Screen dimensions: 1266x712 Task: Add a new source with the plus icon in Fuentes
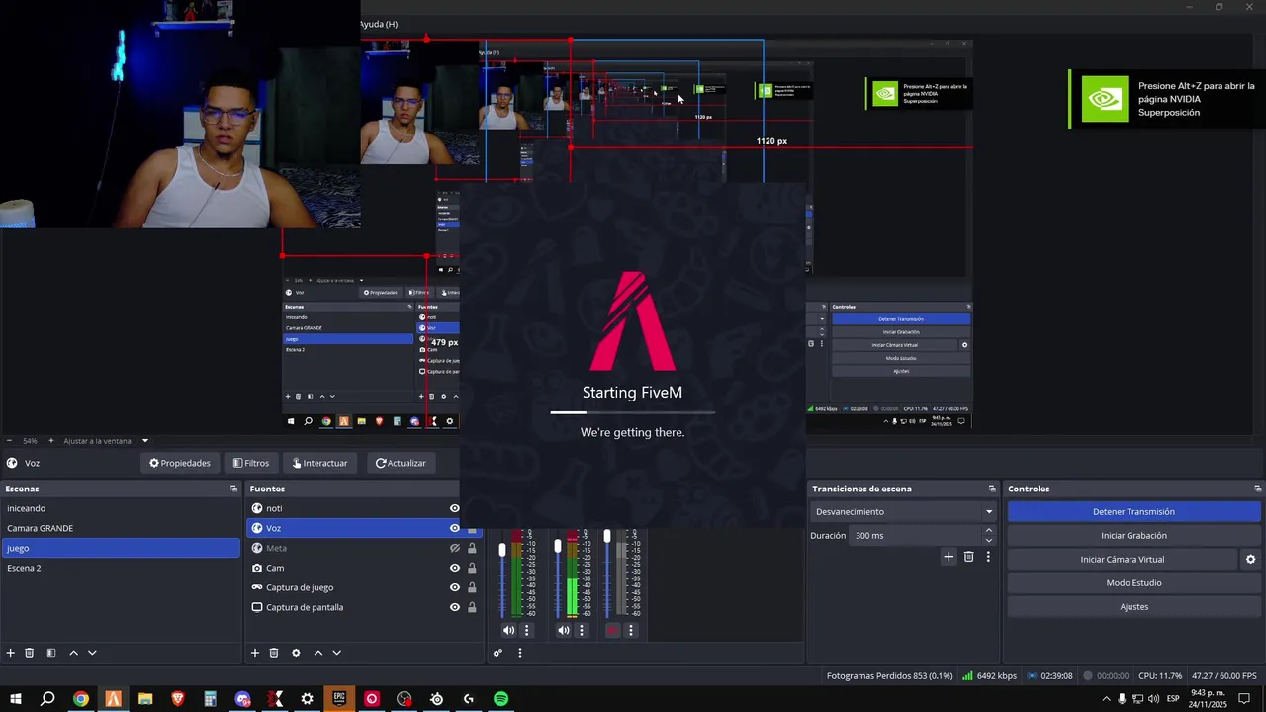(x=255, y=653)
